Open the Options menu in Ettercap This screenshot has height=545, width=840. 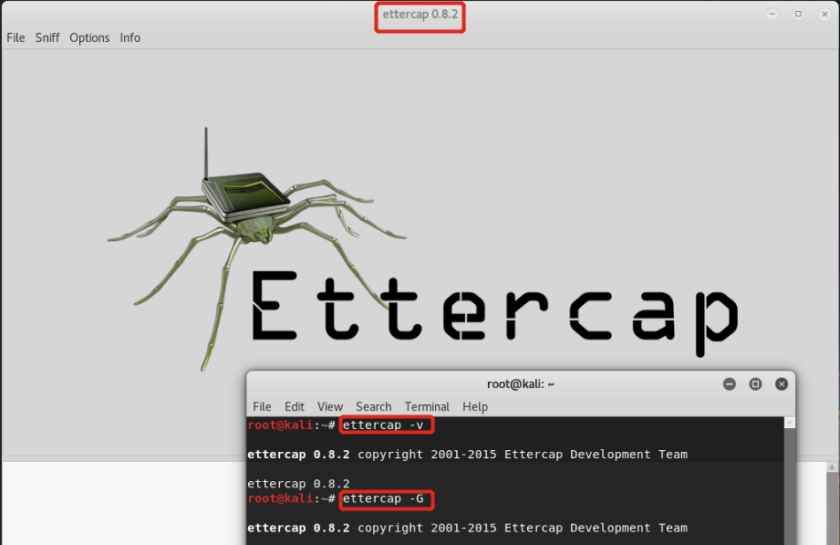pyautogui.click(x=89, y=37)
